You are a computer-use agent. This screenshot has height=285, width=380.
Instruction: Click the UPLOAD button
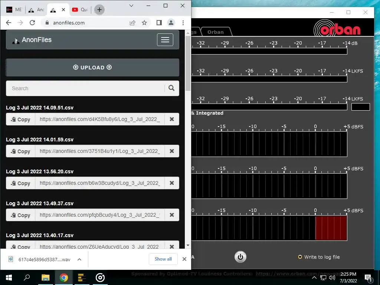coord(92,68)
